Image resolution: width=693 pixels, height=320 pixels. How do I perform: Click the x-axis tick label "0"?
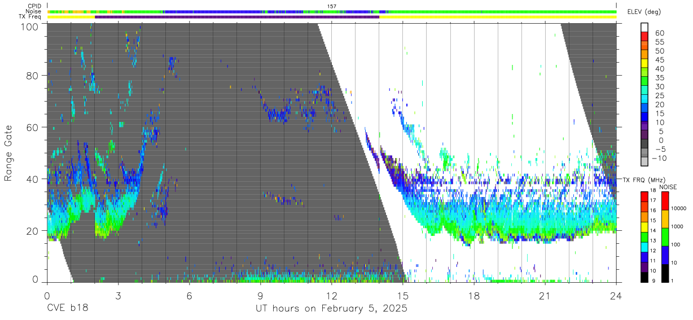[47, 296]
